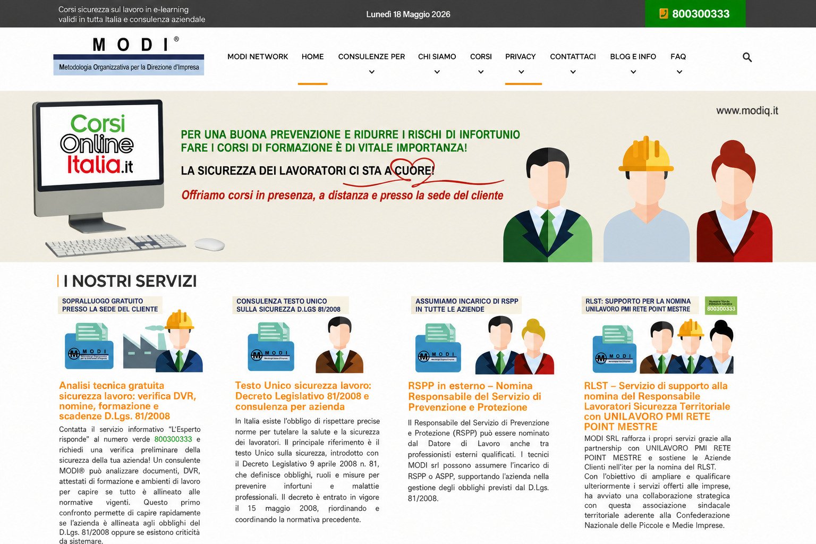Open 'Analisi tecnica gratuita sicurezza lavoro' heading link

tap(127, 401)
